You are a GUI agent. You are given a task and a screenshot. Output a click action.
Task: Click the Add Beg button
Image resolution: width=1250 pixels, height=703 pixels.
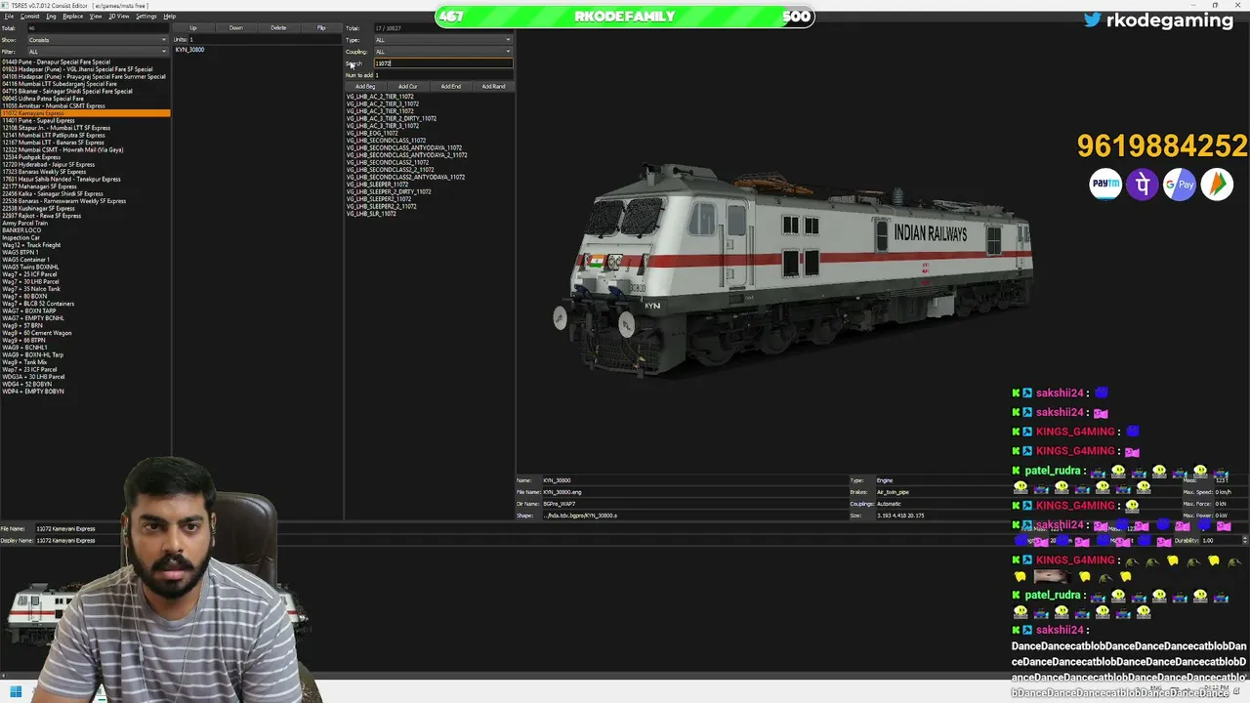365,86
